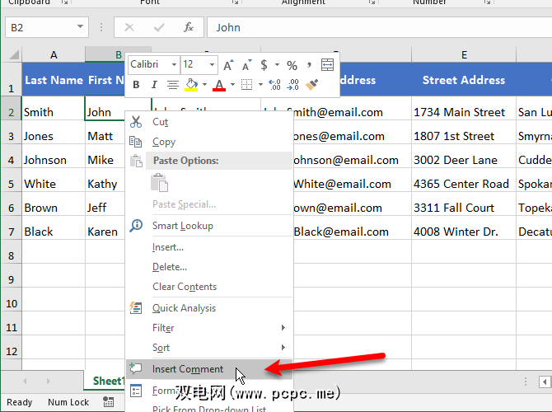Select column A header
The height and width of the screenshot is (412, 552).
tap(54, 55)
